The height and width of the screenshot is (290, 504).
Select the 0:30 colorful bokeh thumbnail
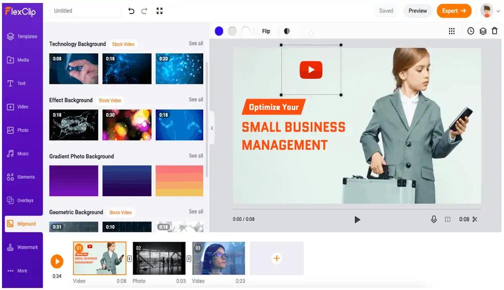pos(127,125)
